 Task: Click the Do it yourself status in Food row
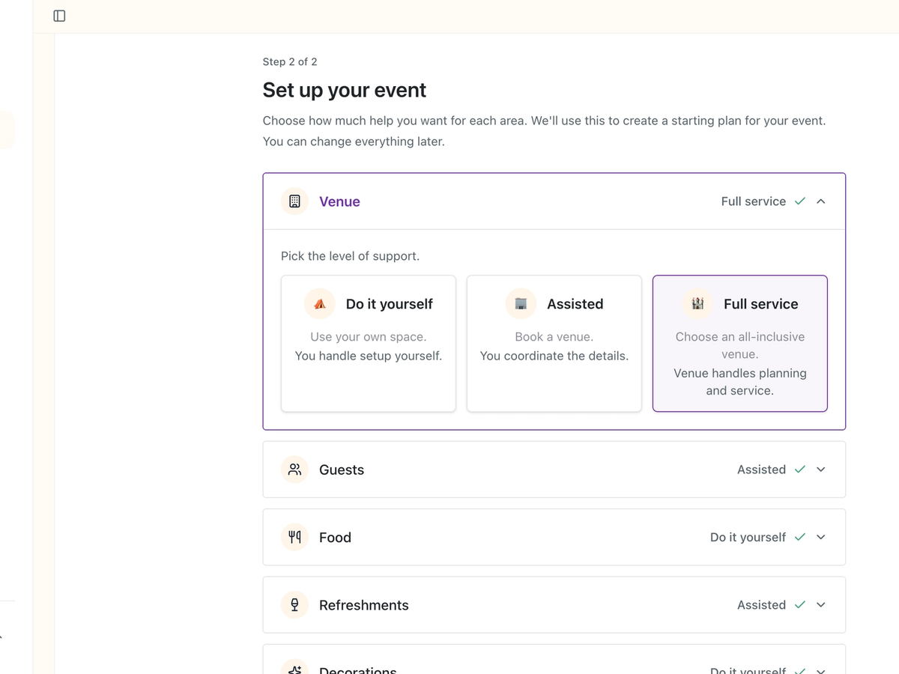coord(748,537)
